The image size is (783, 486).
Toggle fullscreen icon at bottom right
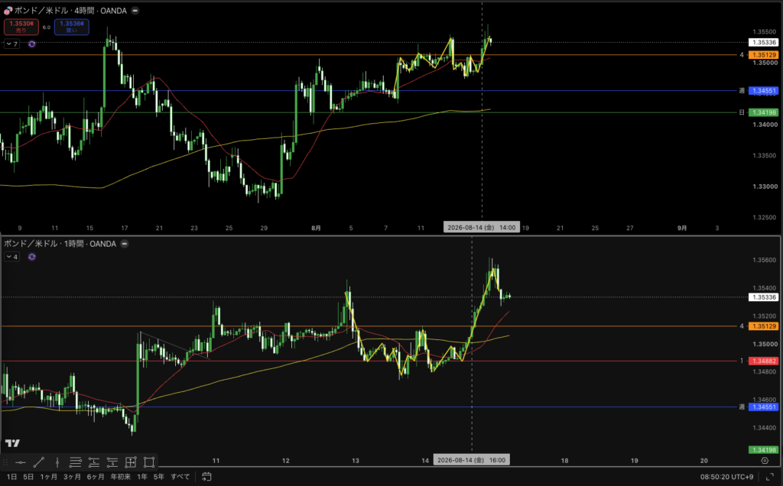[x=769, y=477]
